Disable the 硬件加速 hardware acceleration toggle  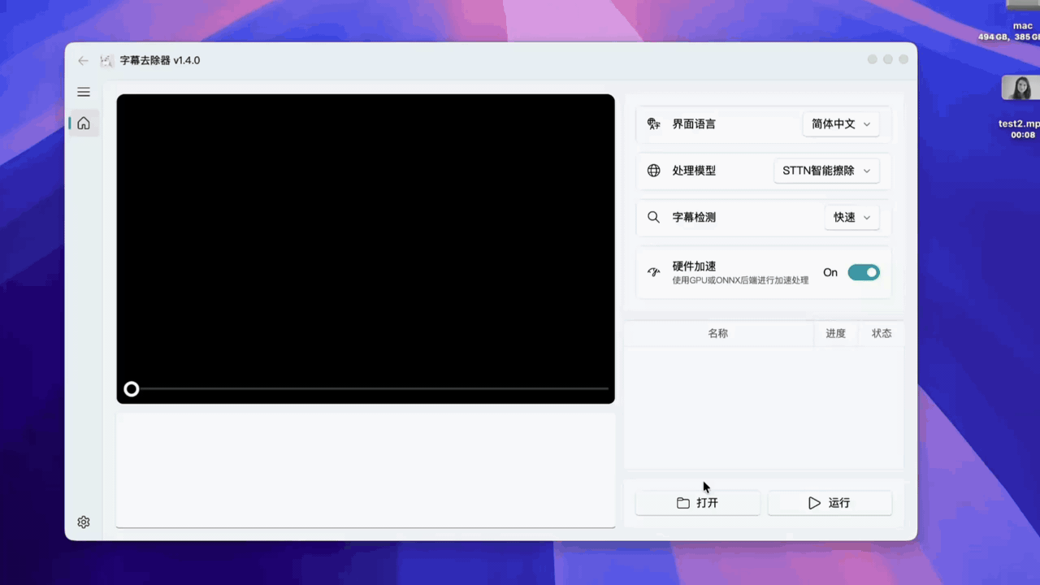pos(864,272)
